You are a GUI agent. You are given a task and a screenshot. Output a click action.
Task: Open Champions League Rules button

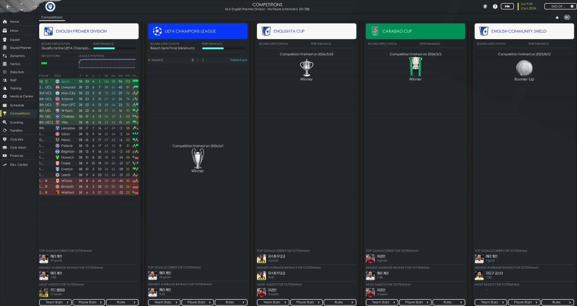[x=230, y=302]
